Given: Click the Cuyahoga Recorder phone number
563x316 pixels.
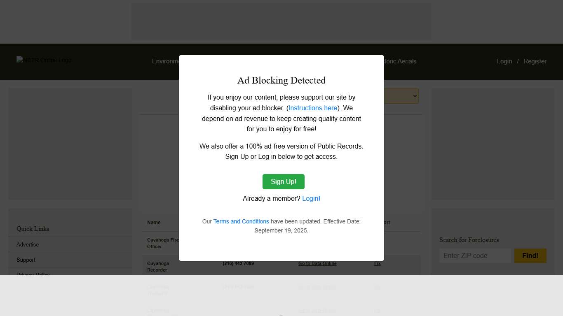Looking at the screenshot, I should coord(238,263).
